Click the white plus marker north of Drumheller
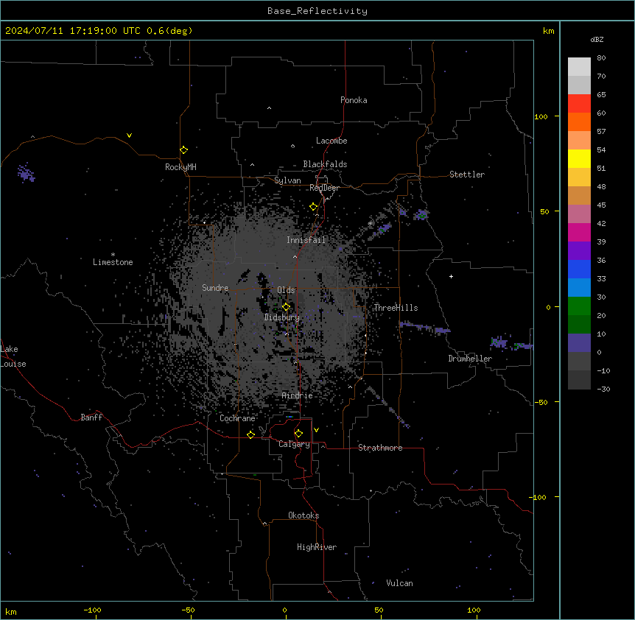635x620 pixels. tap(451, 276)
